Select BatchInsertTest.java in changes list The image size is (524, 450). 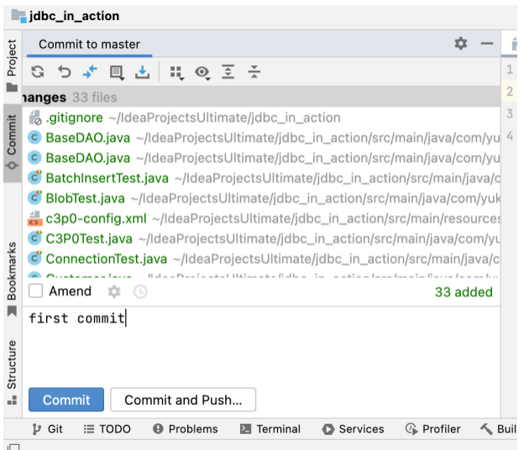[x=261, y=178]
